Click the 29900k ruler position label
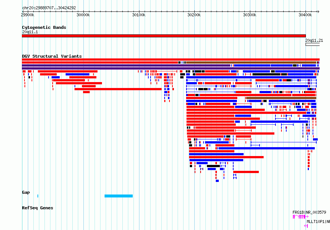Image resolution: width=330 pixels, height=230 pixels. point(27,15)
